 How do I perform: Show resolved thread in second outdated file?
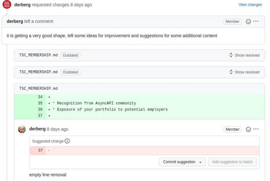point(244,72)
